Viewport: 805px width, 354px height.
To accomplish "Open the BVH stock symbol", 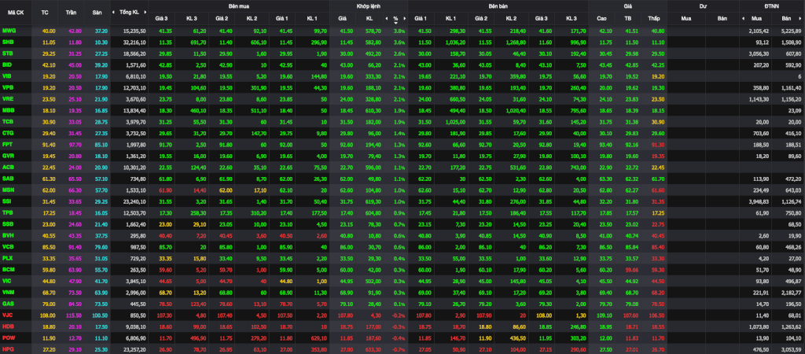I will [x=8, y=234].
